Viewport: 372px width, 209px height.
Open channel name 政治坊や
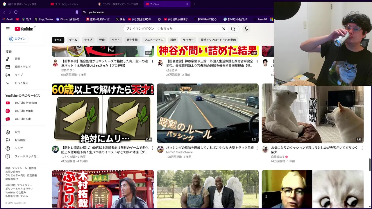[x=171, y=70]
